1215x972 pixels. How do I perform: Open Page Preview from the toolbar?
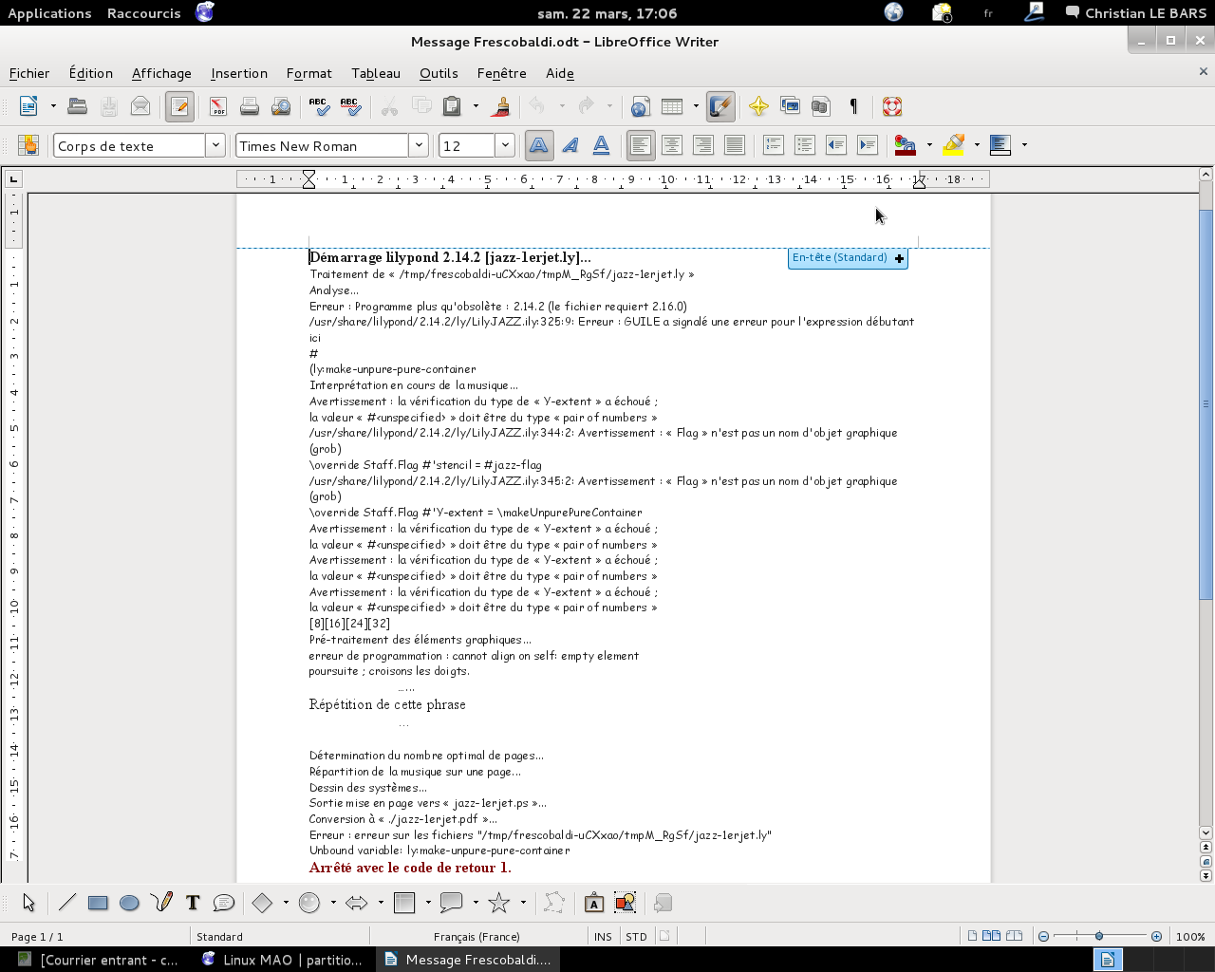pos(281,106)
